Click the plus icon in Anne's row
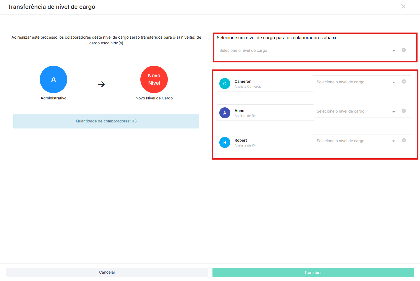The height and width of the screenshot is (281, 420). 404,111
